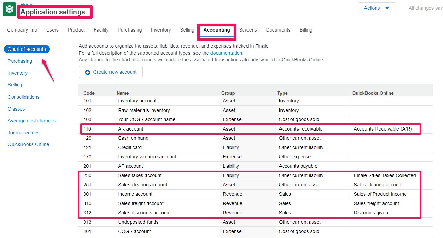Click the green gear application settings icon
This screenshot has height=238, width=443.
(x=10, y=9)
